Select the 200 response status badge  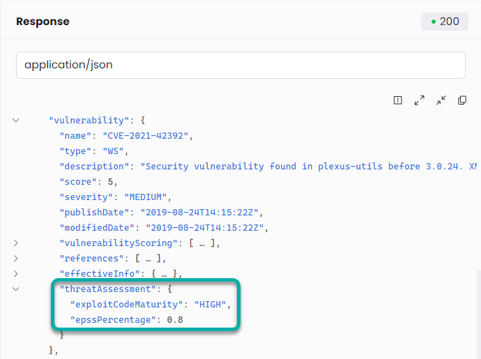[x=445, y=22]
